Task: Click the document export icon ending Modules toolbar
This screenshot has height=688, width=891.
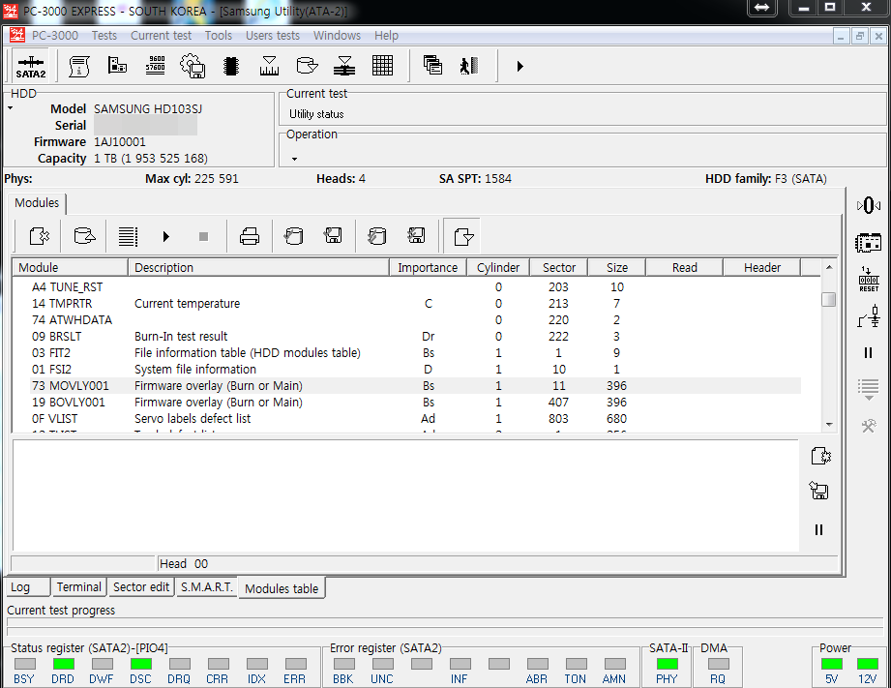Action: tap(463, 236)
